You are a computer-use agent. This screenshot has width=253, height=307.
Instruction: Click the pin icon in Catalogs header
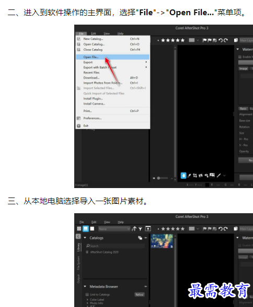(x=146, y=238)
